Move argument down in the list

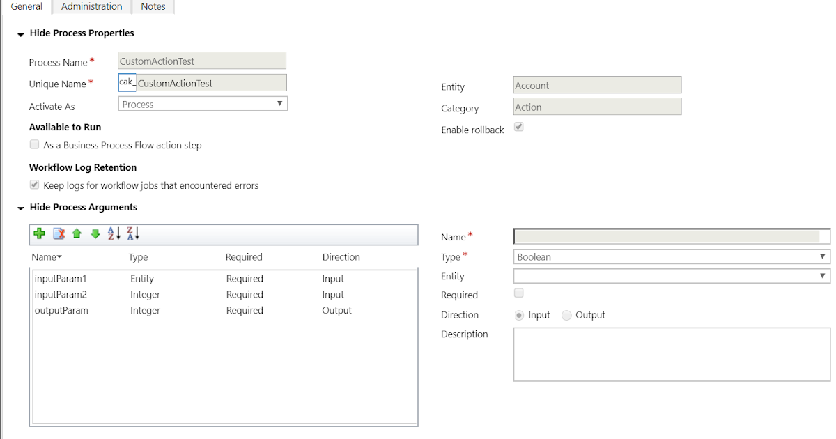(95, 233)
